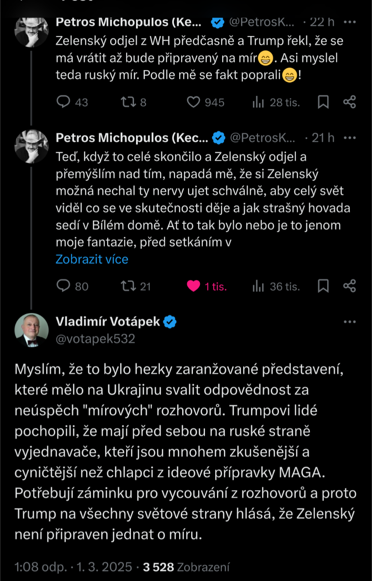Image resolution: width=372 pixels, height=581 pixels.
Task: Reply to the 22 h Zelenský post
Action: click(x=64, y=102)
